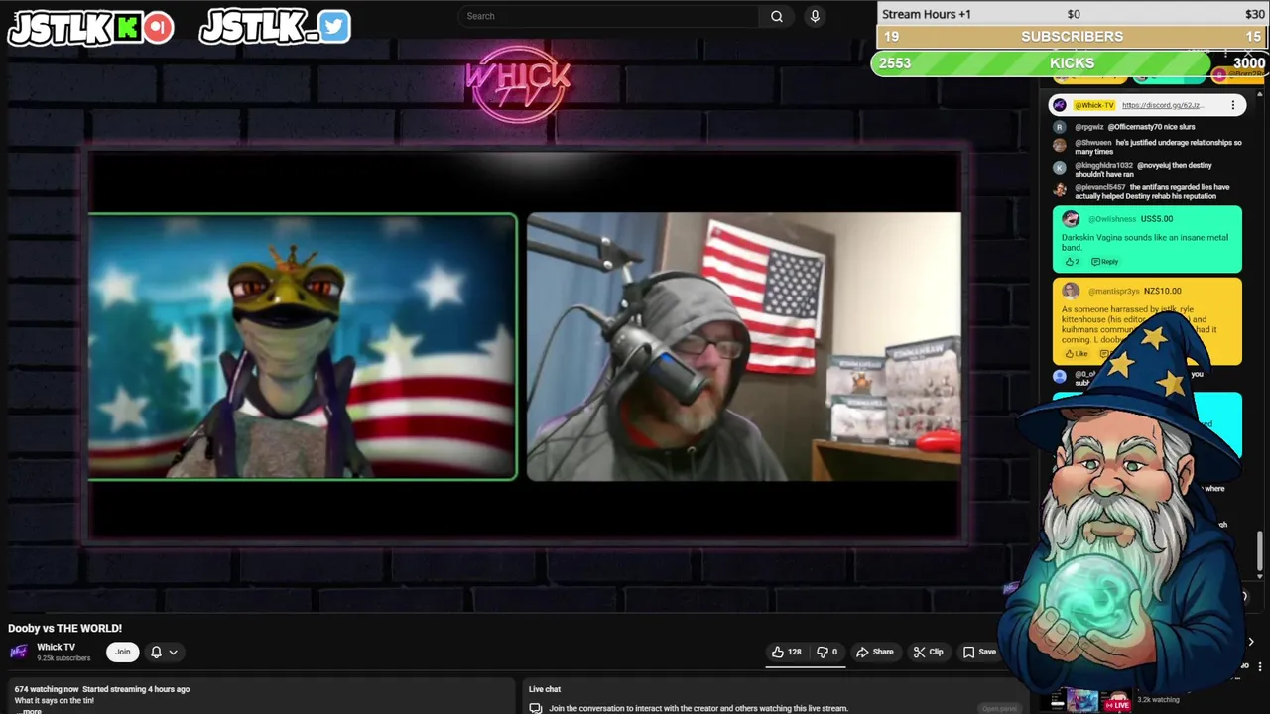Share the Dooby vs THE WORLD stream
Screen dimensions: 1270x714
point(875,652)
